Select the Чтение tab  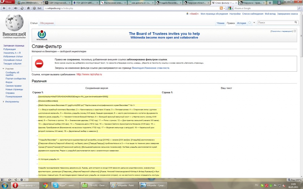[221, 23]
